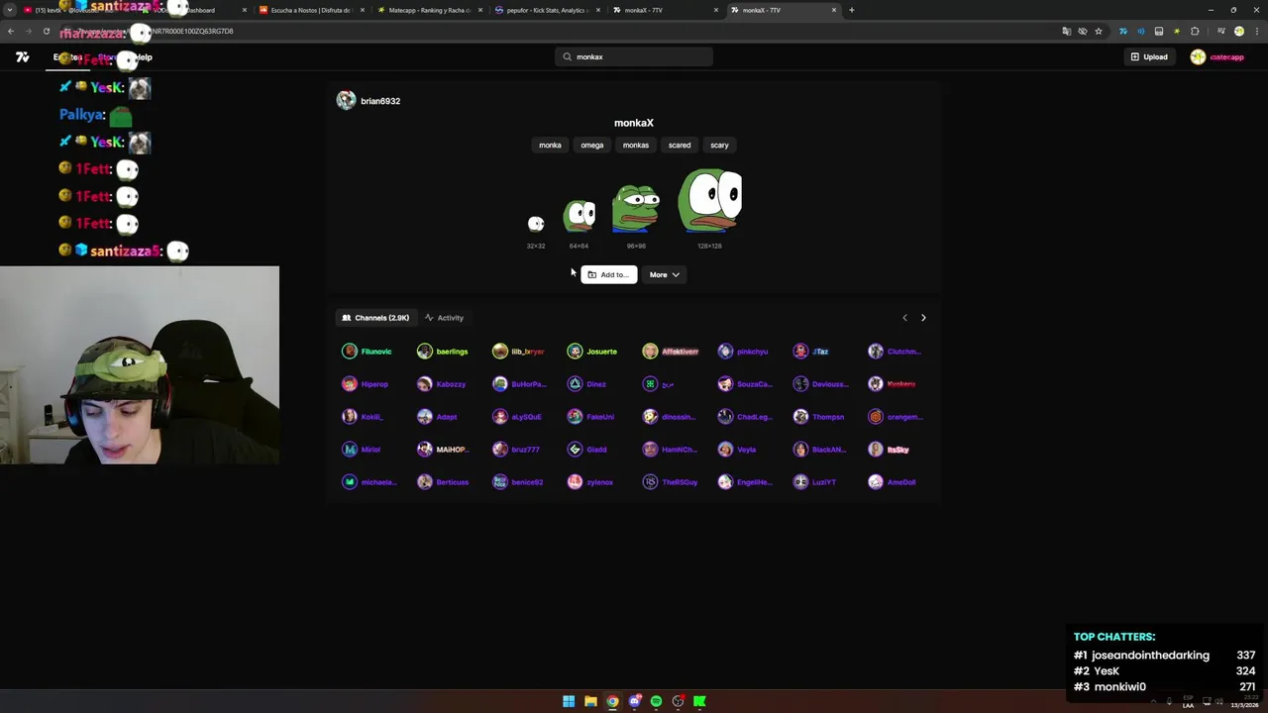Open File Explorer from the taskbar
This screenshot has width=1268, height=713.
[590, 701]
